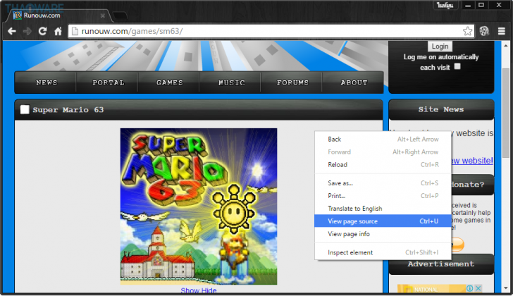Image resolution: width=513 pixels, height=296 pixels.
Task: Click the vertical scrollbar thumb
Action: [506, 113]
